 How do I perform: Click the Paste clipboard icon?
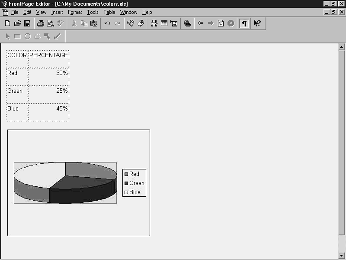(94, 23)
